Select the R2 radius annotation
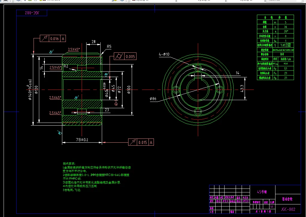The width and height of the screenshot is (306, 217). (x=66, y=66)
